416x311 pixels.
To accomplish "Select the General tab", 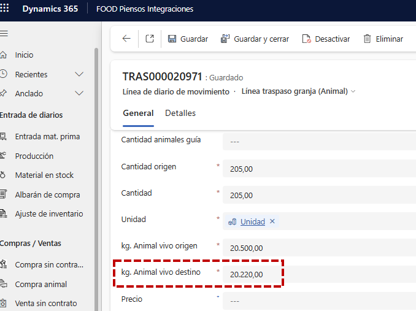I will click(138, 113).
